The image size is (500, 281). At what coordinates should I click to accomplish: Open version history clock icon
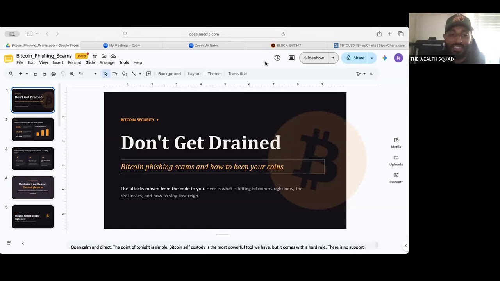pyautogui.click(x=277, y=58)
